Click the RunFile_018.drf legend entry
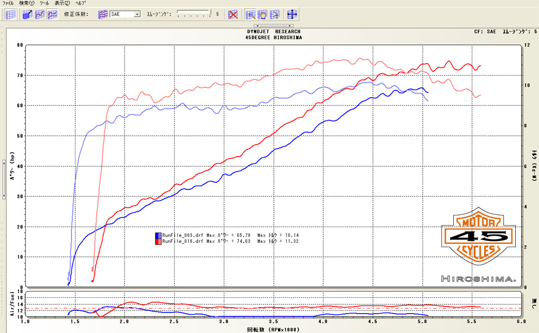The image size is (539, 333). (x=183, y=242)
